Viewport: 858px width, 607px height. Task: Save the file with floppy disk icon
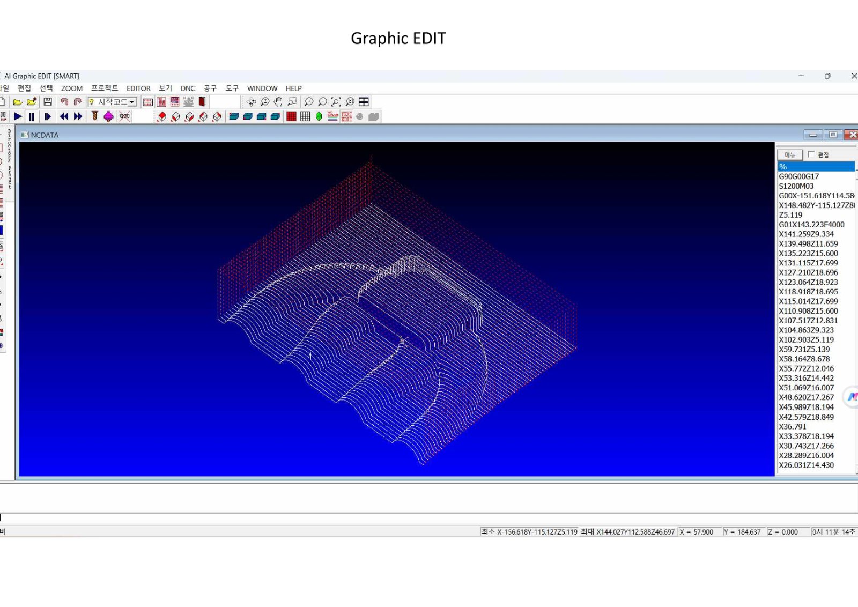(48, 102)
